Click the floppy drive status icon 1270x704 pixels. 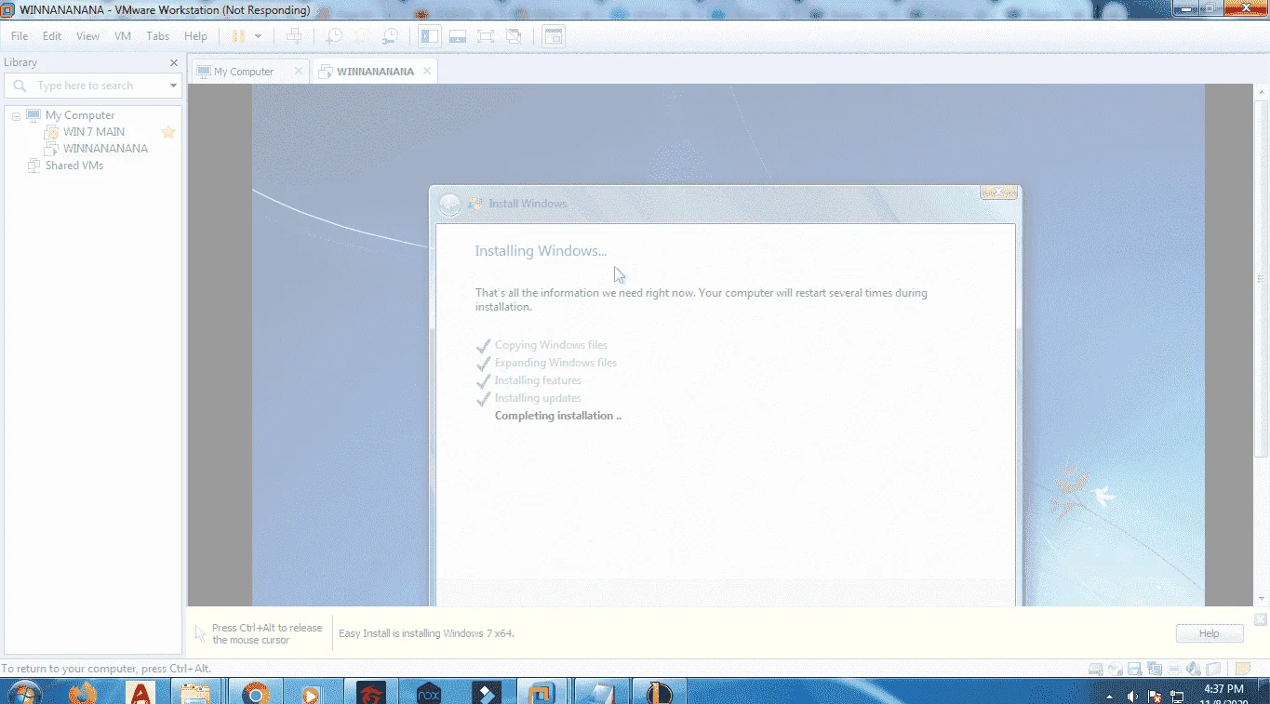tap(1135, 669)
